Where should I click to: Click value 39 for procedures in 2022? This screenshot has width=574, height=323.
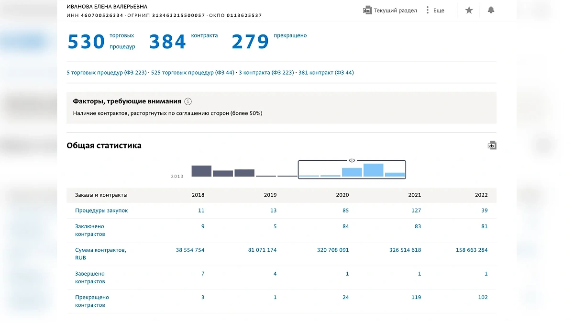click(x=485, y=211)
